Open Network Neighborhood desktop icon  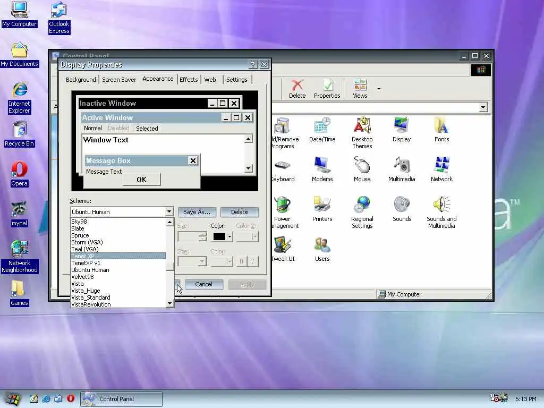tap(19, 257)
